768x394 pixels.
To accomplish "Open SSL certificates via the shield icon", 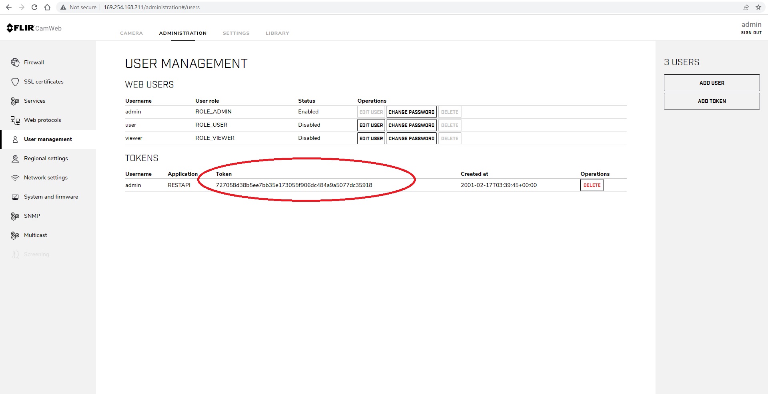I will 15,82.
